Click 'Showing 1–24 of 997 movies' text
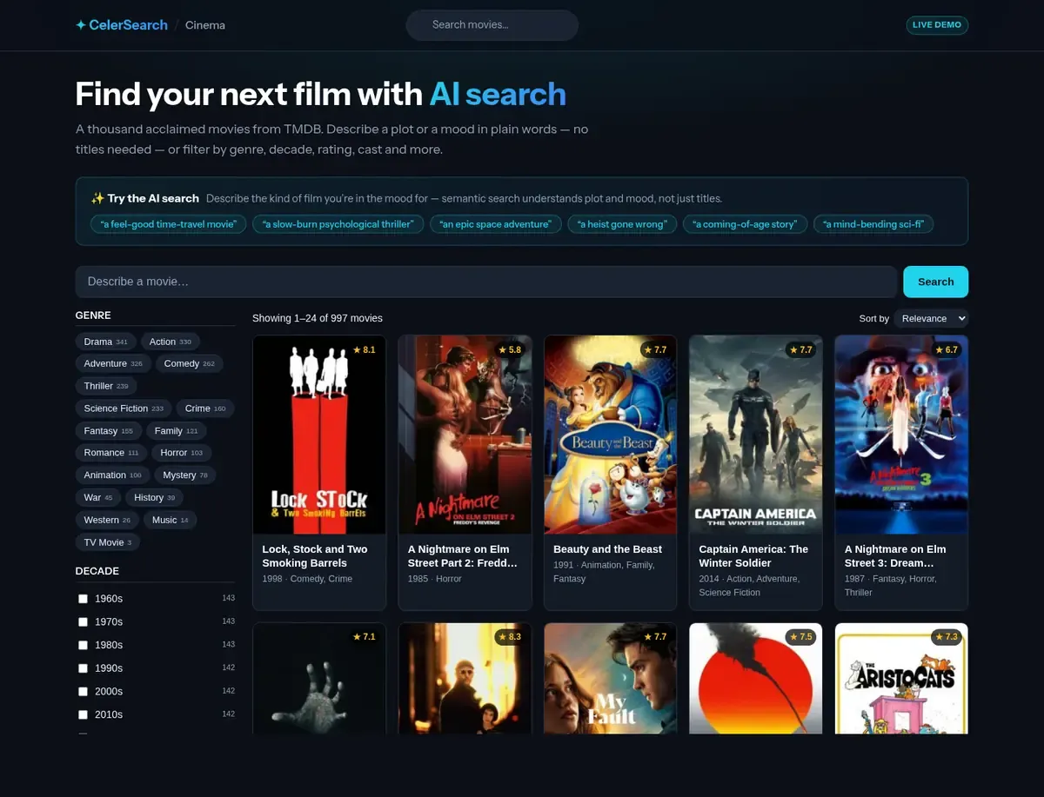 318,318
